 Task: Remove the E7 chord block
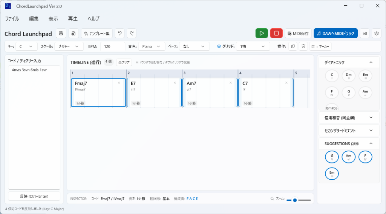[x=175, y=83]
